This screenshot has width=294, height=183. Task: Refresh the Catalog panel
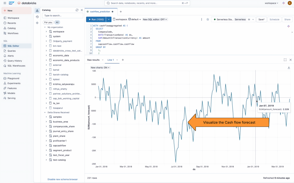click(x=77, y=10)
